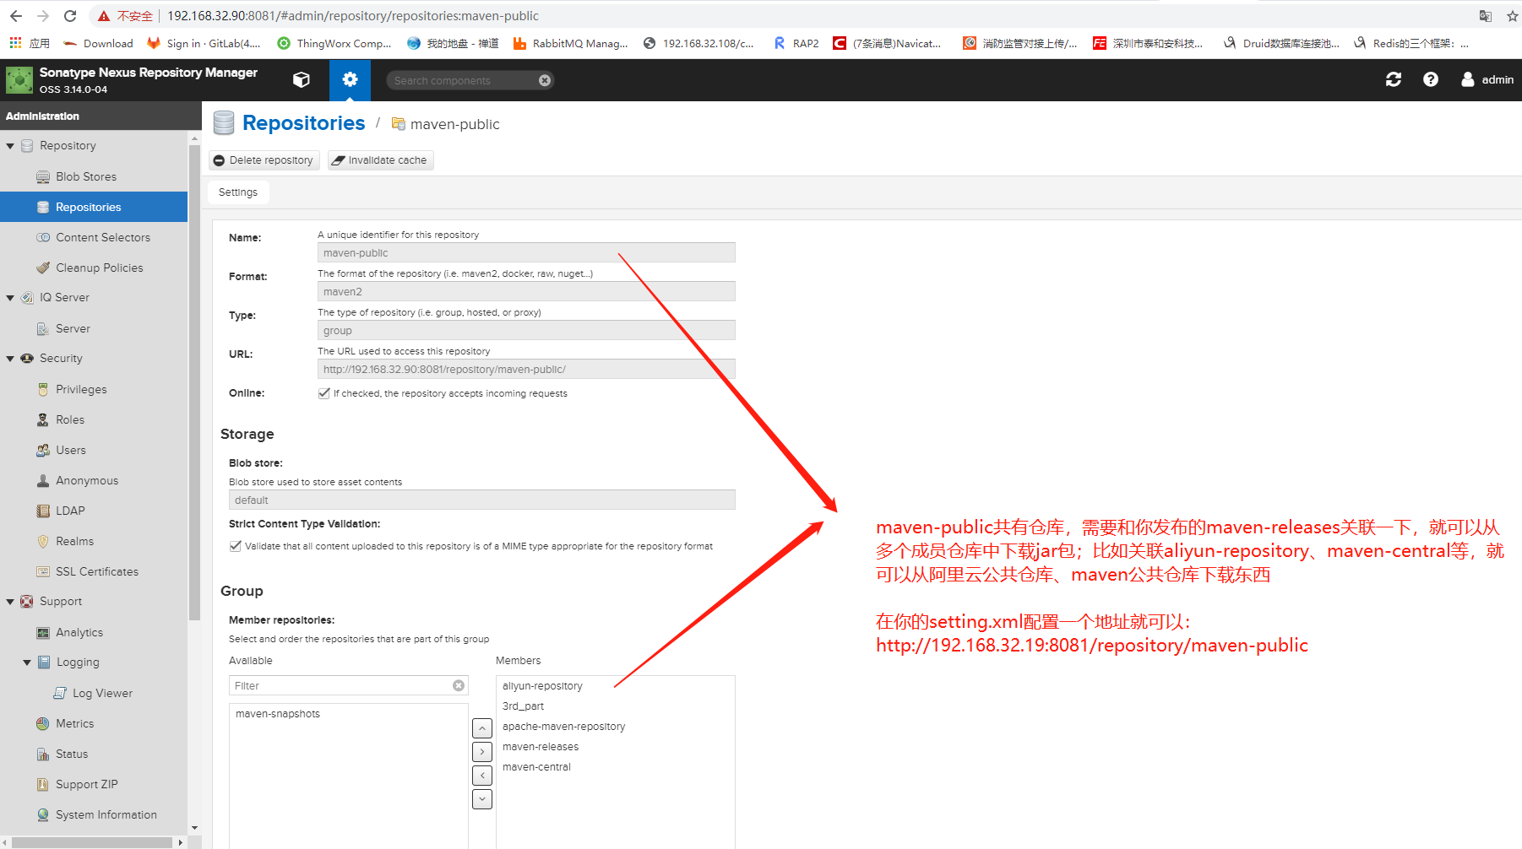1522x849 pixels.
Task: Click the sidebar horizontal scrollbar
Action: [x=91, y=842]
